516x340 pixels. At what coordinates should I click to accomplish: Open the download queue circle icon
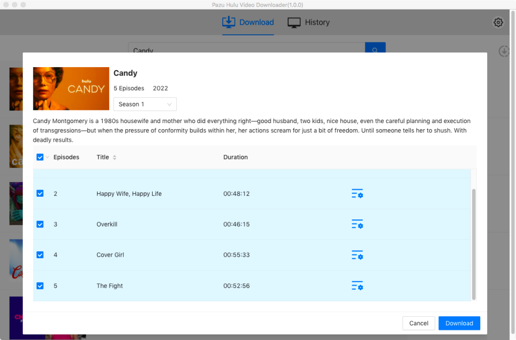coord(504,51)
